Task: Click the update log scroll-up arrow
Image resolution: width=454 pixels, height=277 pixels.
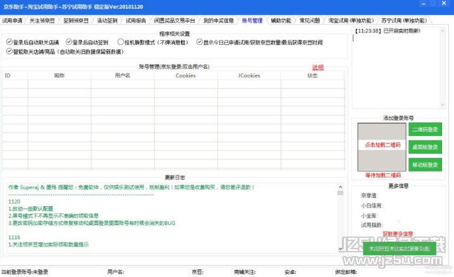Action: point(341,187)
